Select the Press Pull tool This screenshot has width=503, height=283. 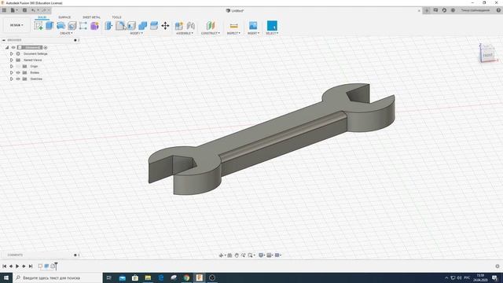point(108,26)
